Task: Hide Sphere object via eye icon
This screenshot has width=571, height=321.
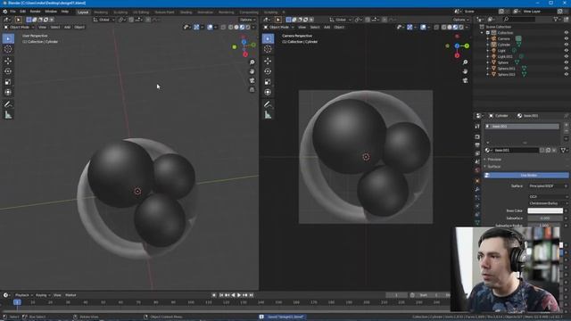Action: tap(567, 62)
